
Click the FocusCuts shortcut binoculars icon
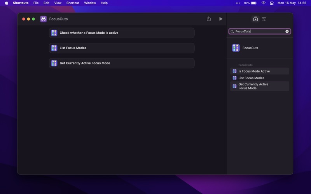(x=44, y=19)
